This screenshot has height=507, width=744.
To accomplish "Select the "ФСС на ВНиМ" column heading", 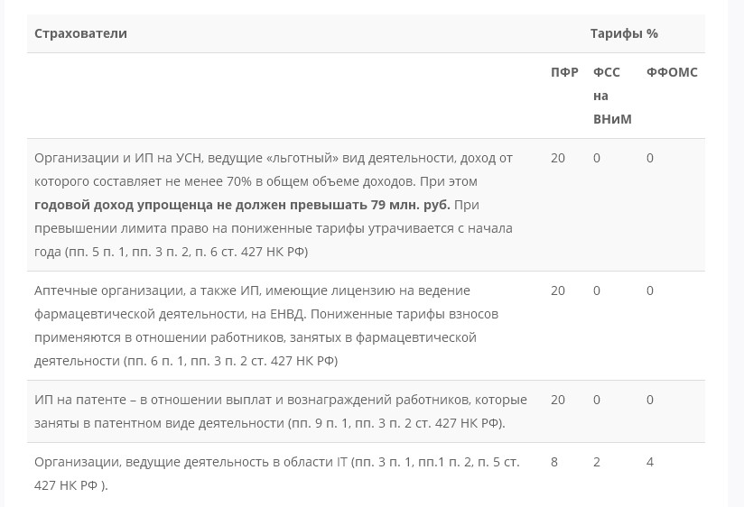I will pos(611,96).
